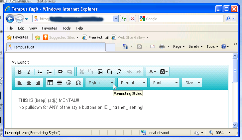Screen dimensions: 242x140
Task: Insert a bulleted list
Action: point(49,72)
